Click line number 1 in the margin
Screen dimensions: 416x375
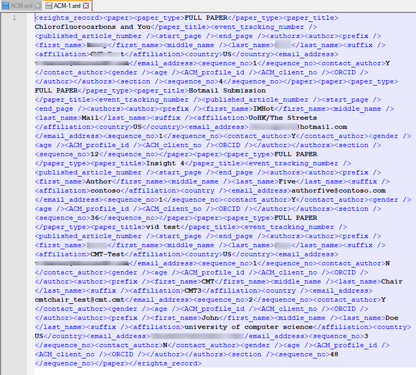coord(14,18)
